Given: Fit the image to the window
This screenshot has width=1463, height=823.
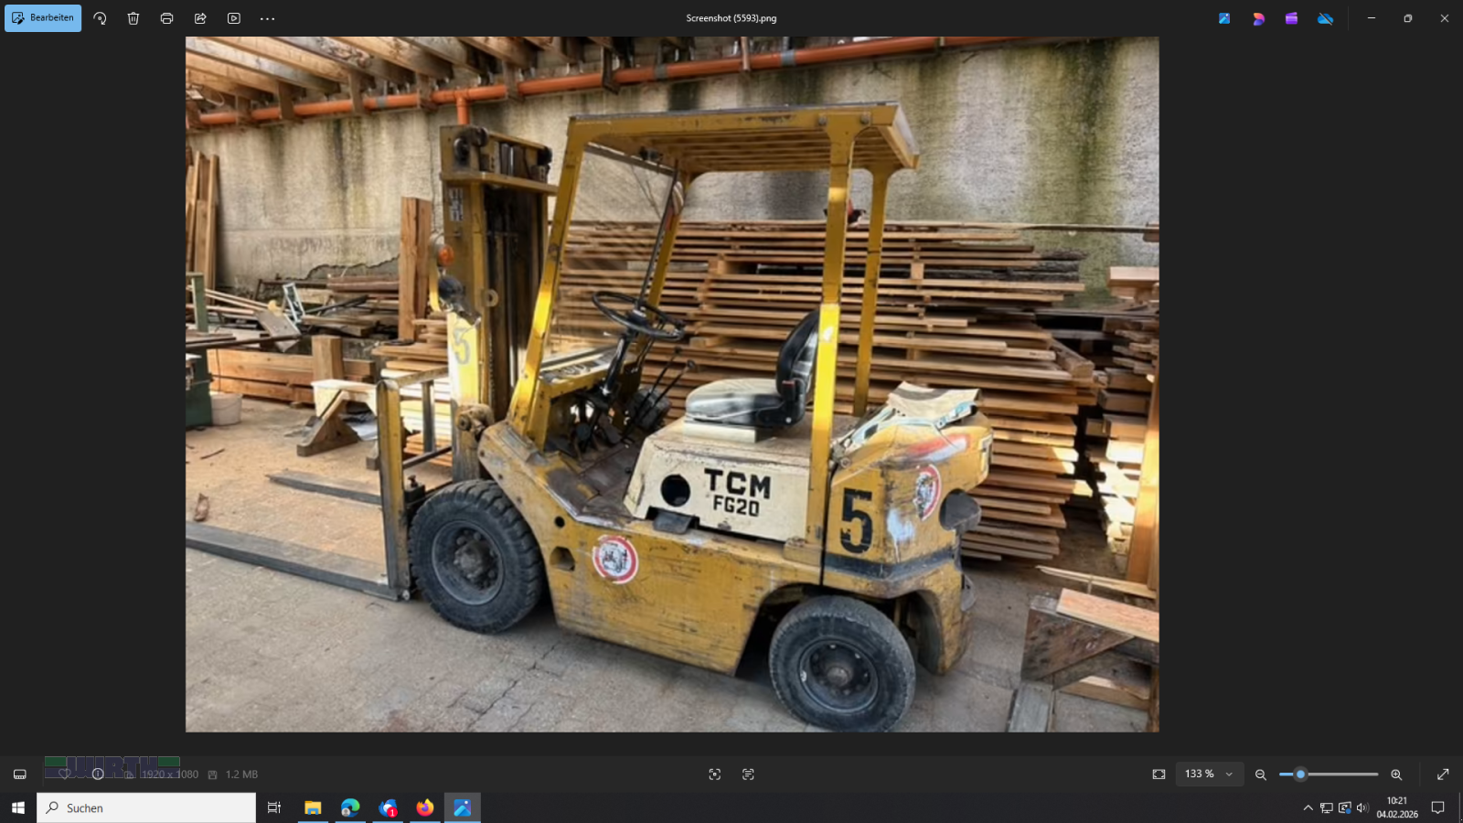Looking at the screenshot, I should [x=1159, y=775].
